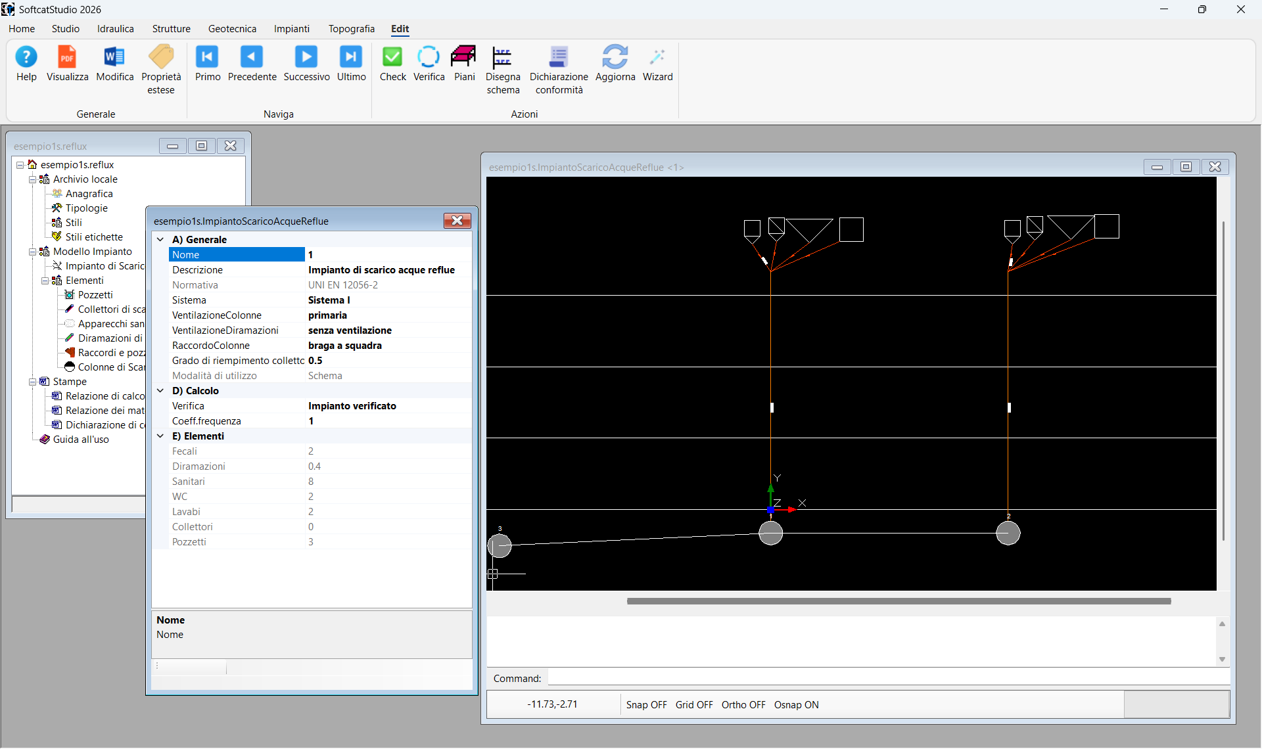Click the Coeff.frequenza property row
The width and height of the screenshot is (1262, 749).
tap(320, 421)
